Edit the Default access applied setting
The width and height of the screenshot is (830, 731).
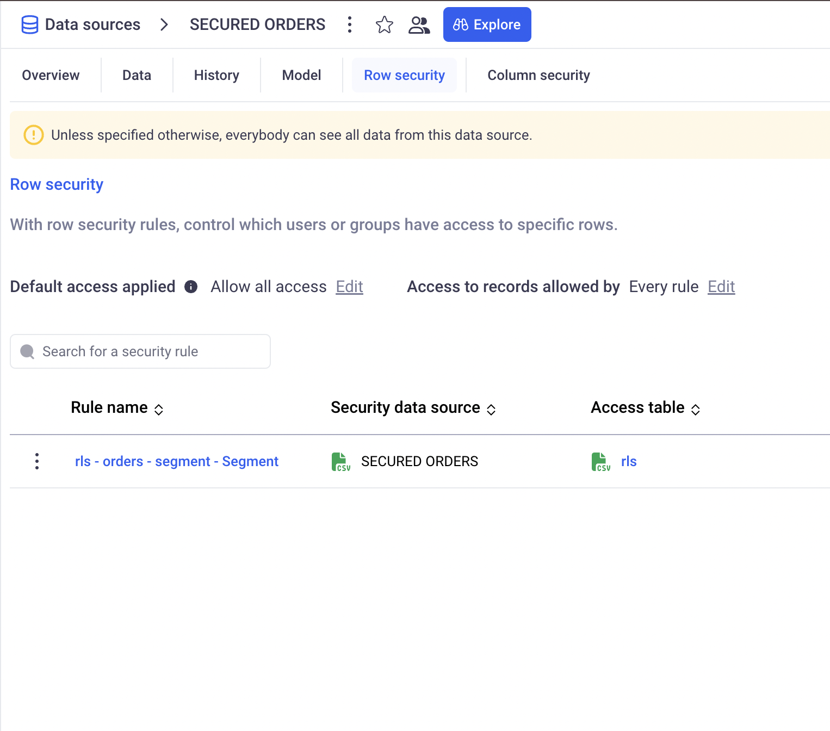coord(349,287)
